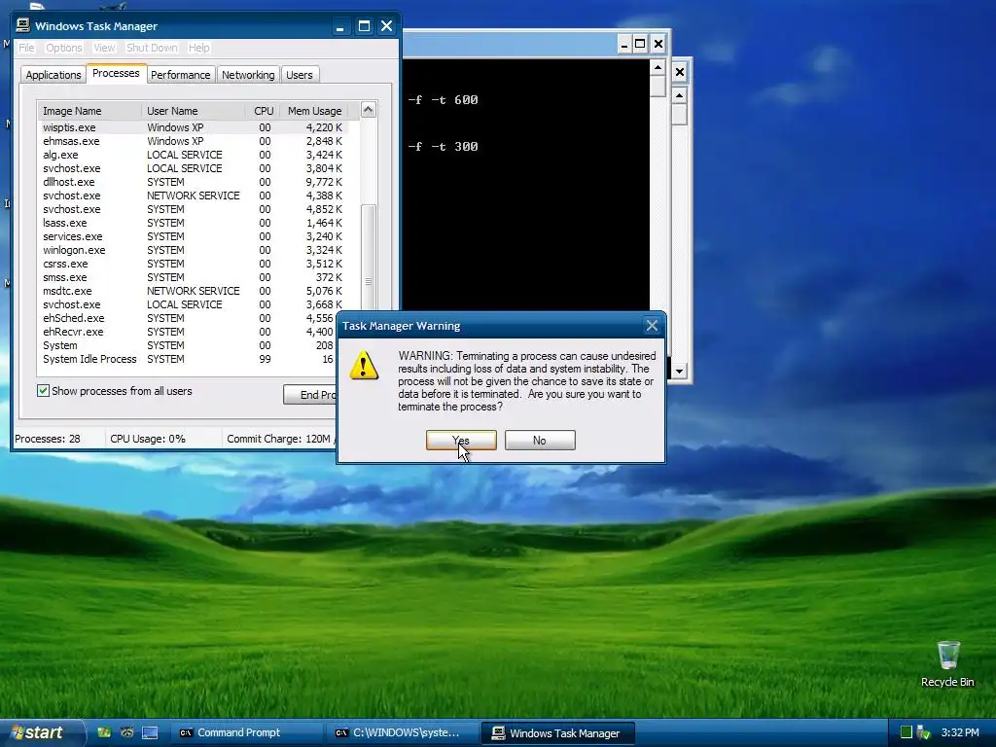This screenshot has width=996, height=747.
Task: Sort processes by User Name column header
Action: click(x=194, y=111)
